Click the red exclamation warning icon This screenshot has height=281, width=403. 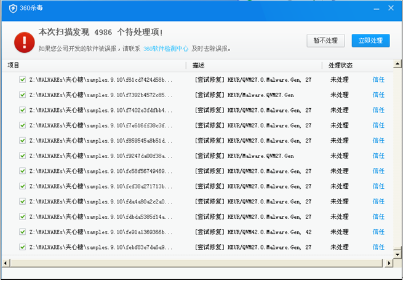pos(25,42)
